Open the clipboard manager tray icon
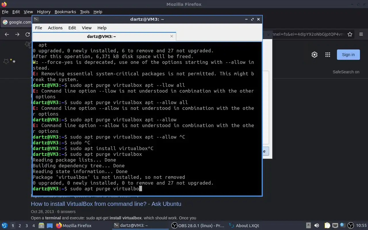This screenshot has width=368, height=230. 327,225
